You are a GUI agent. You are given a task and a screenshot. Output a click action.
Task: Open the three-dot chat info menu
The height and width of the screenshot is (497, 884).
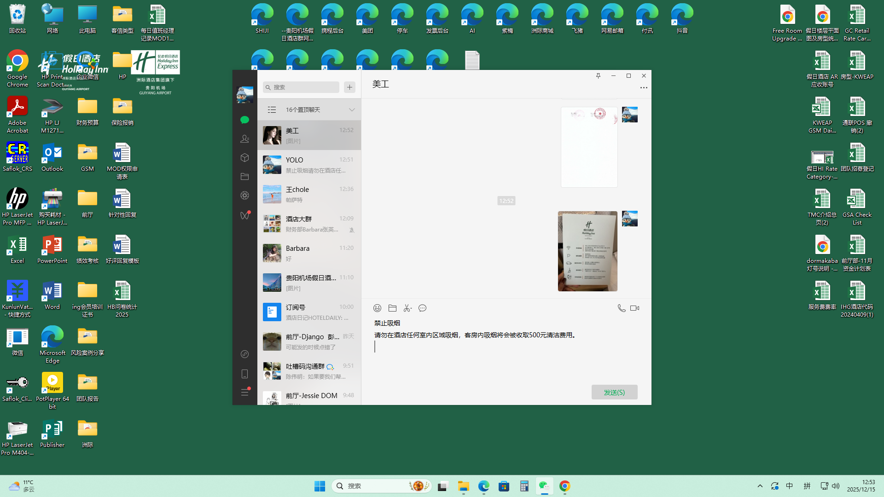pos(644,87)
